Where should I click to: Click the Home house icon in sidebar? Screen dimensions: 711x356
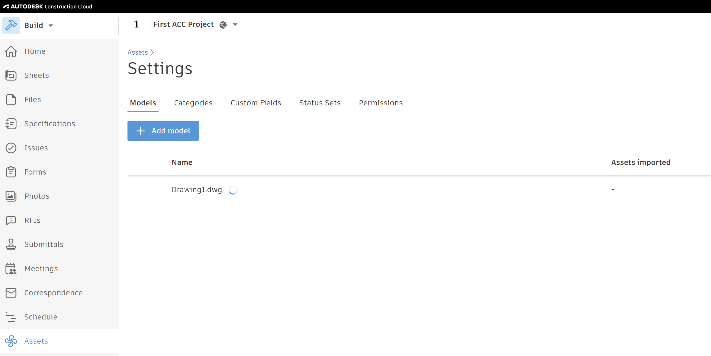11,51
